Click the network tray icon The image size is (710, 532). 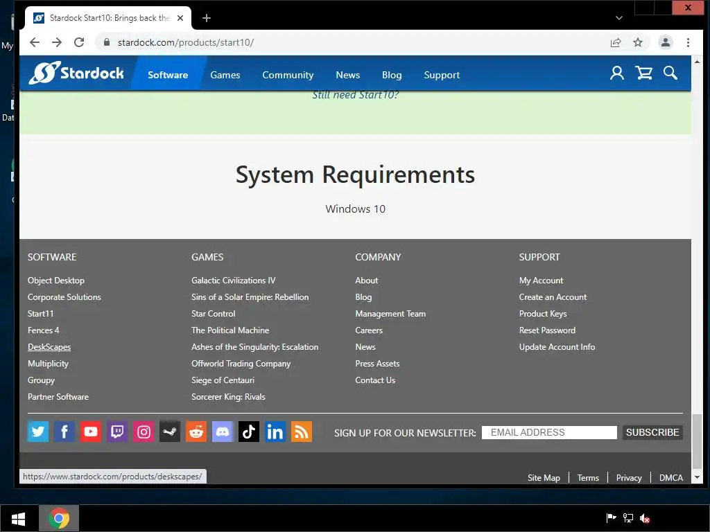(628, 518)
